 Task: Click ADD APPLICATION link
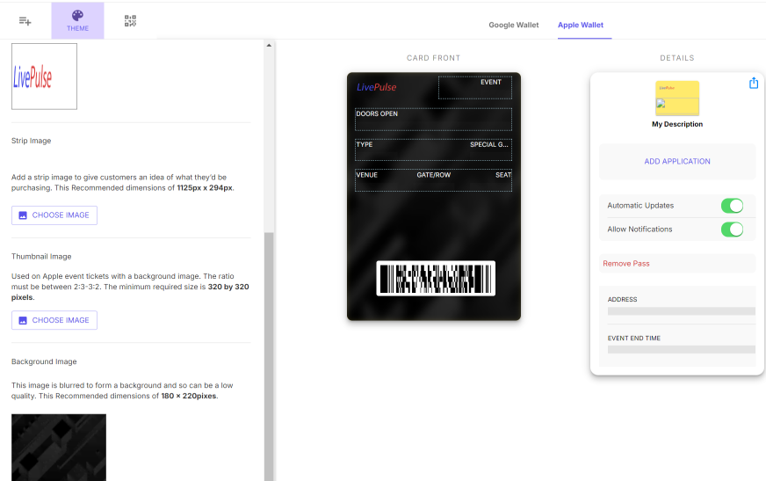pyautogui.click(x=677, y=161)
